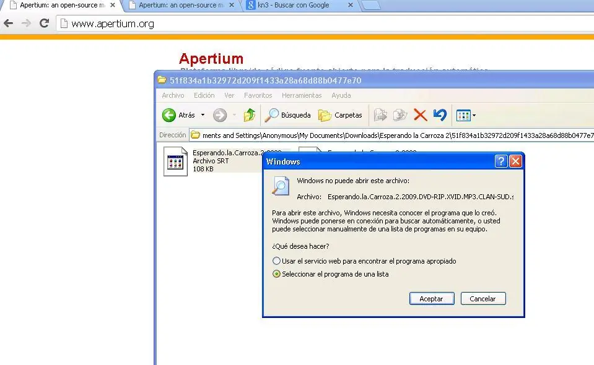Click the '¿Qué desea hacer?' text
Image resolution: width=594 pixels, height=365 pixels.
pyautogui.click(x=300, y=246)
